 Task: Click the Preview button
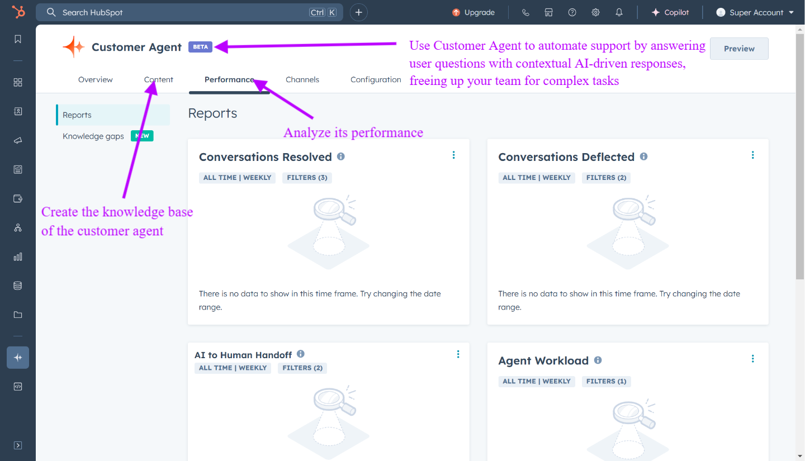coord(738,49)
